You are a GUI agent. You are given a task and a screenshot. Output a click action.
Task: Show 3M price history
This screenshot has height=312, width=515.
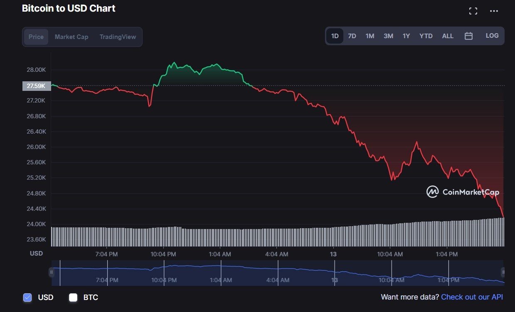pyautogui.click(x=388, y=36)
